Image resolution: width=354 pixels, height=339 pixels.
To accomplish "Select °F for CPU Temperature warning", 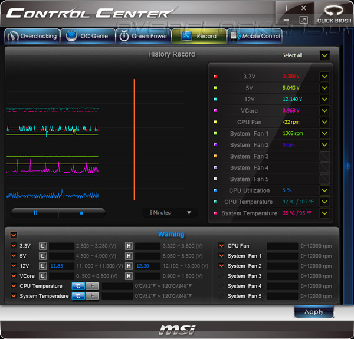I will (92, 286).
